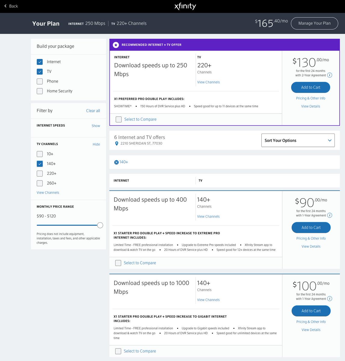Click 'Download speeds up to 250 Mbps' title
Image resolution: width=345 pixels, height=361 pixels.
click(151, 70)
